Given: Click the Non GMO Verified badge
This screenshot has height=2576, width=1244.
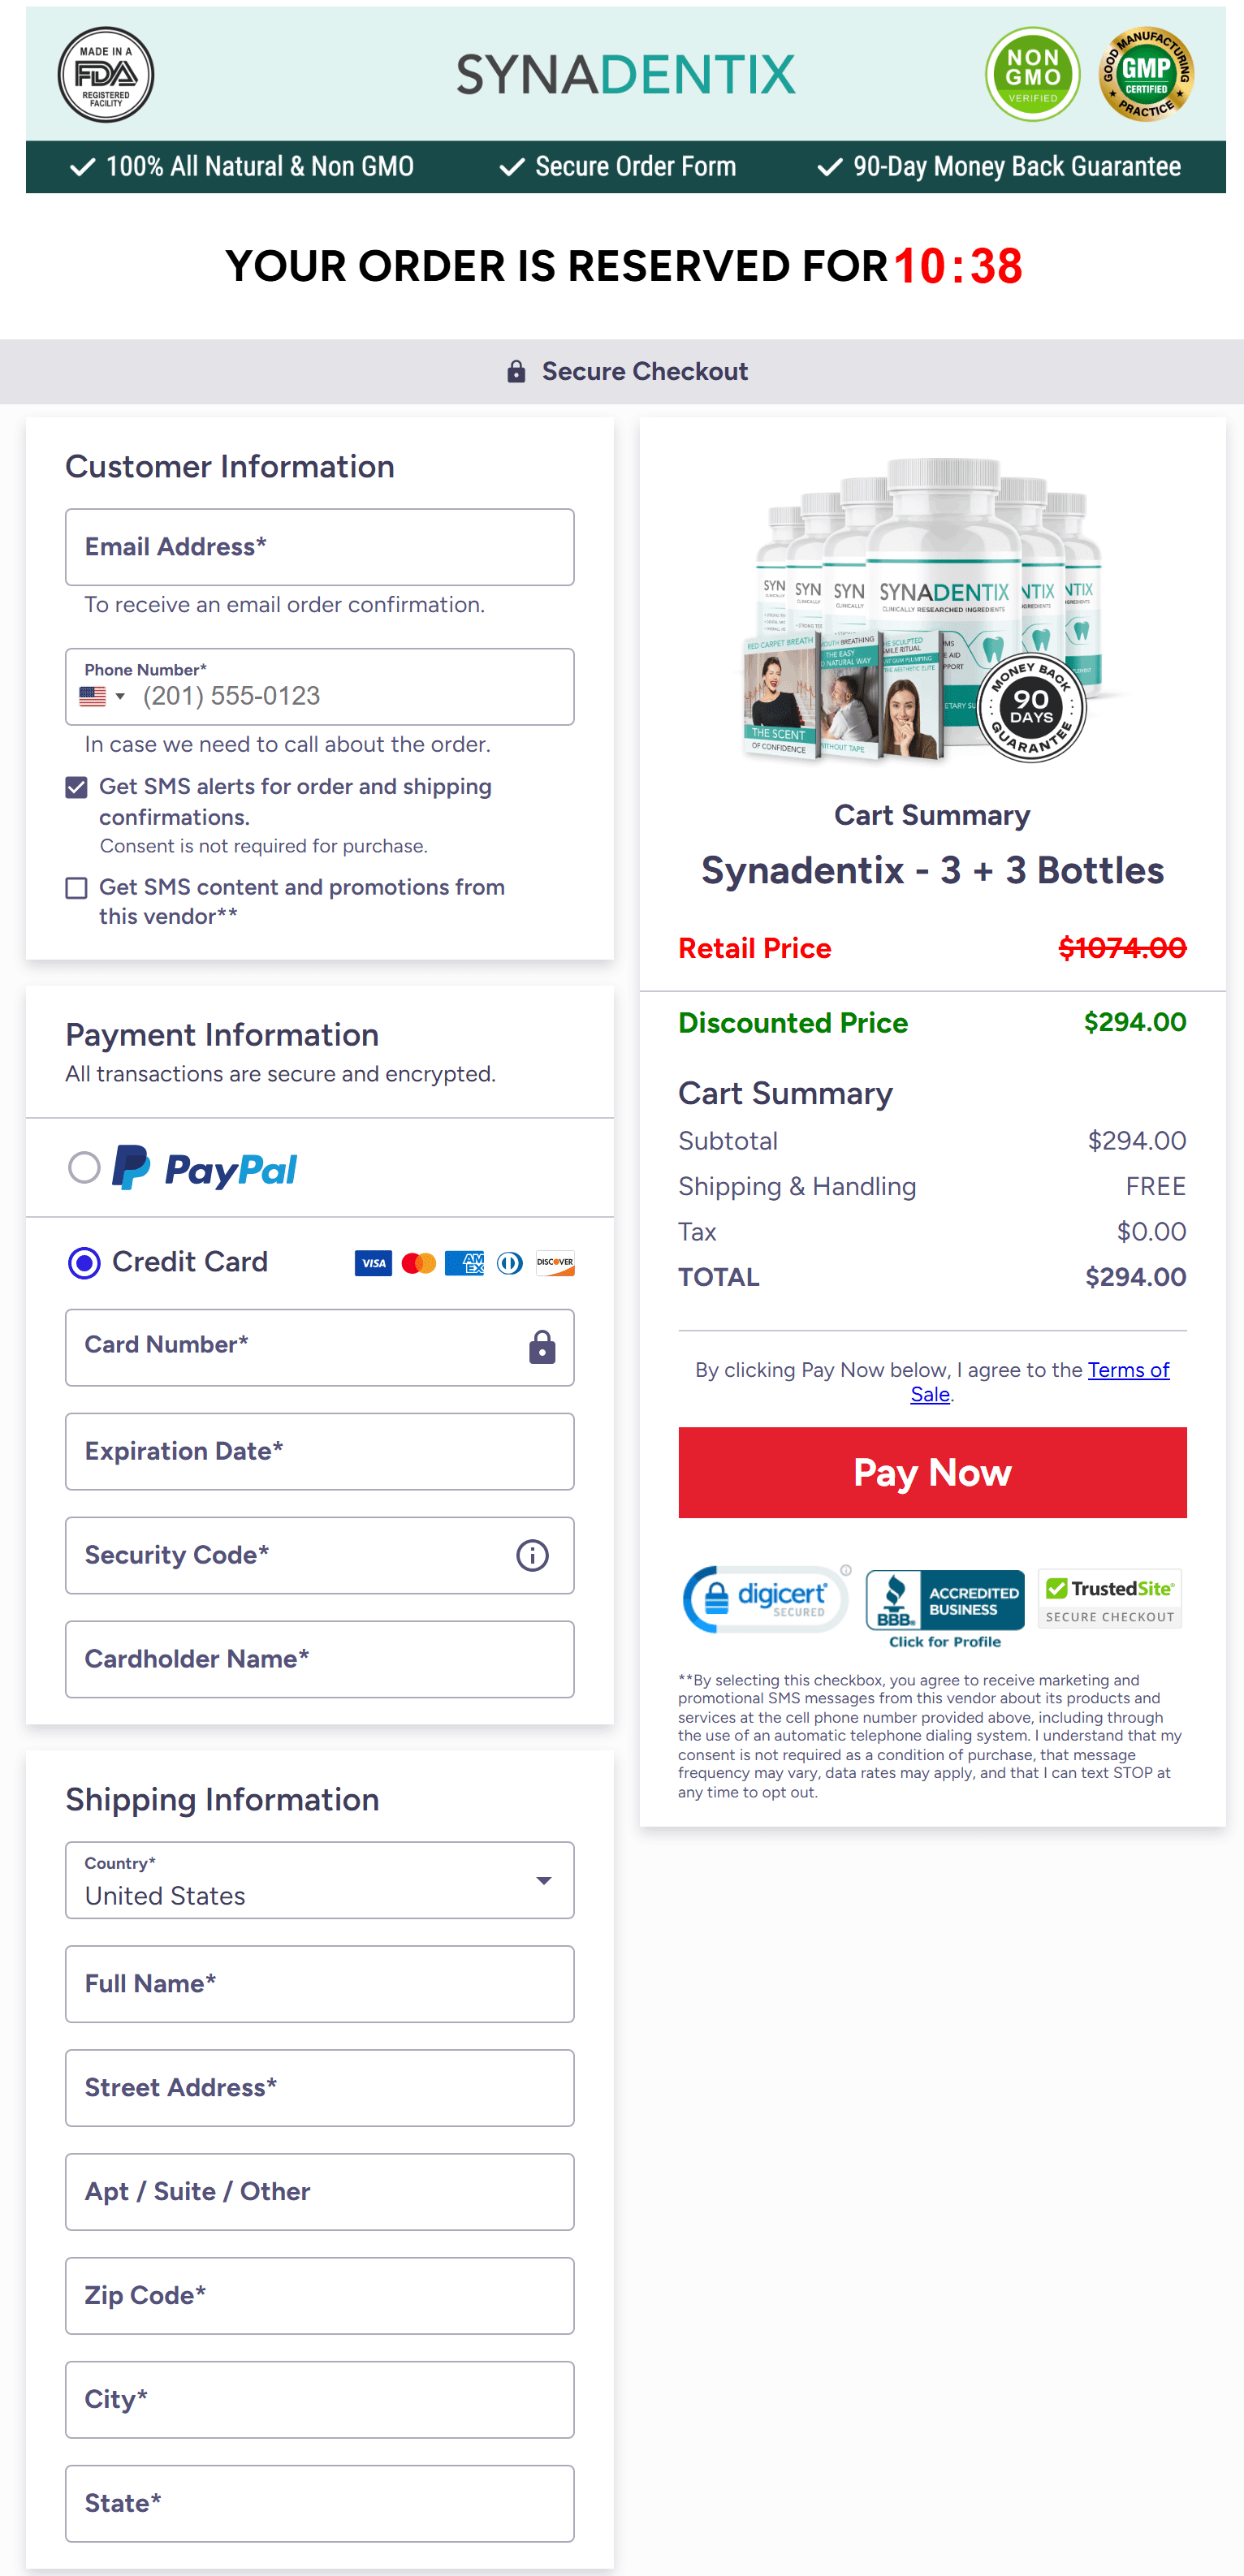Looking at the screenshot, I should [1032, 74].
